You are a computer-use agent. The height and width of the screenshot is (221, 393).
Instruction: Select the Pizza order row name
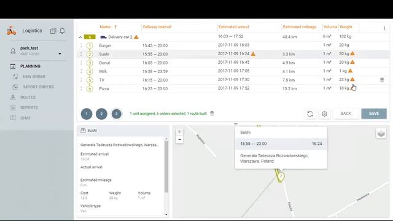coord(104,88)
